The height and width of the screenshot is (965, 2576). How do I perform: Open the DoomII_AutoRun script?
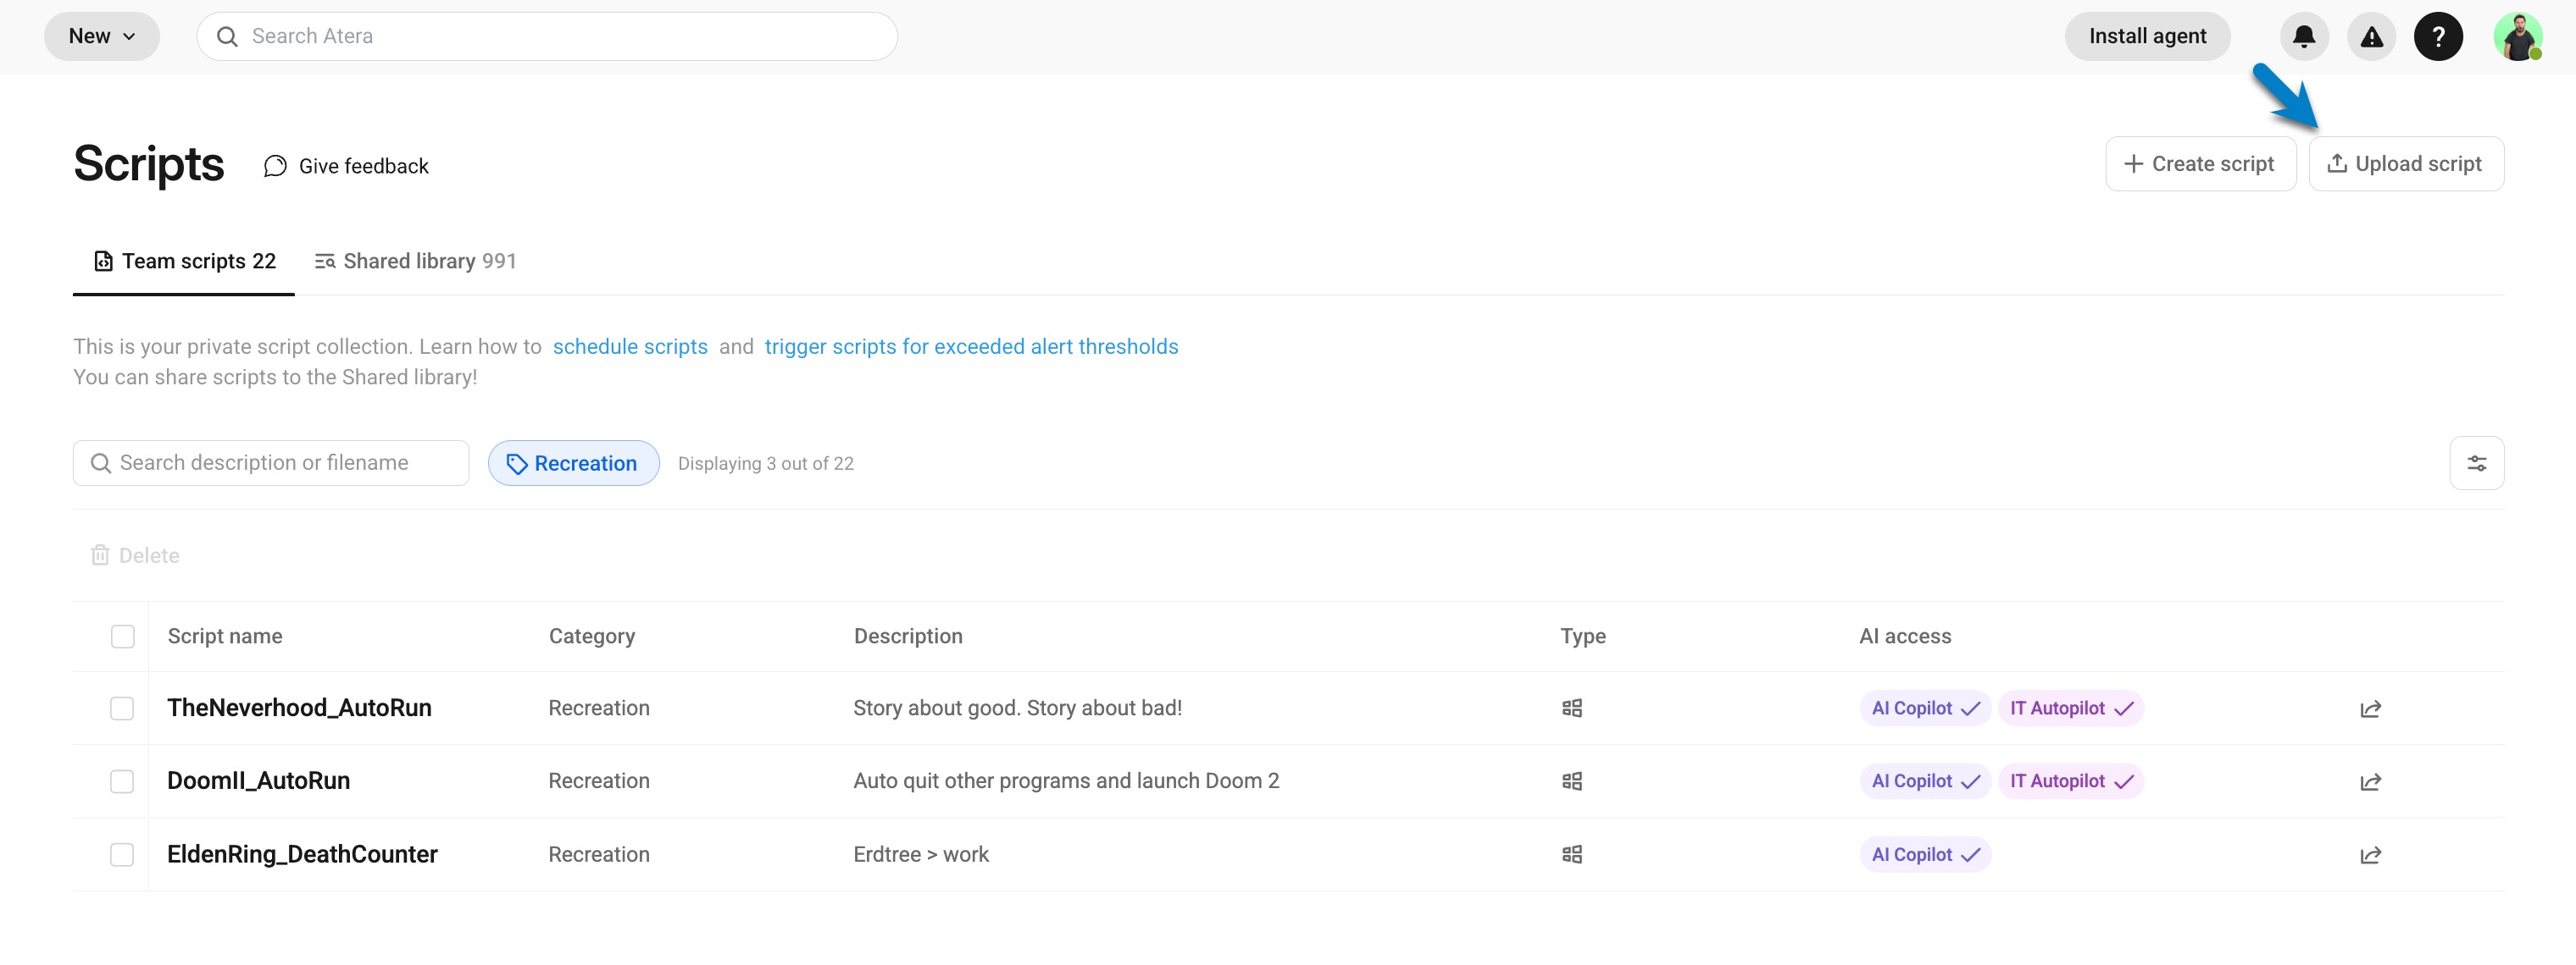click(x=258, y=781)
